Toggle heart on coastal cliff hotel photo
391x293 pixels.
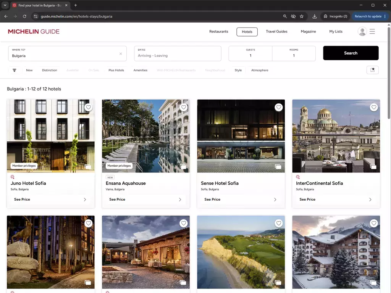pyautogui.click(x=278, y=223)
